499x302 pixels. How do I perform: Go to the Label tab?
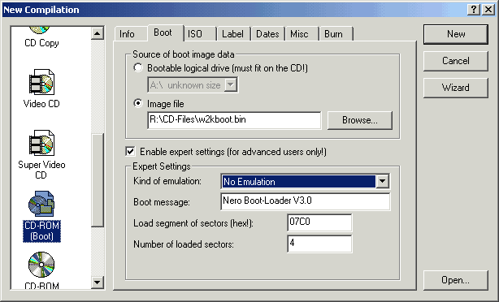pos(233,34)
